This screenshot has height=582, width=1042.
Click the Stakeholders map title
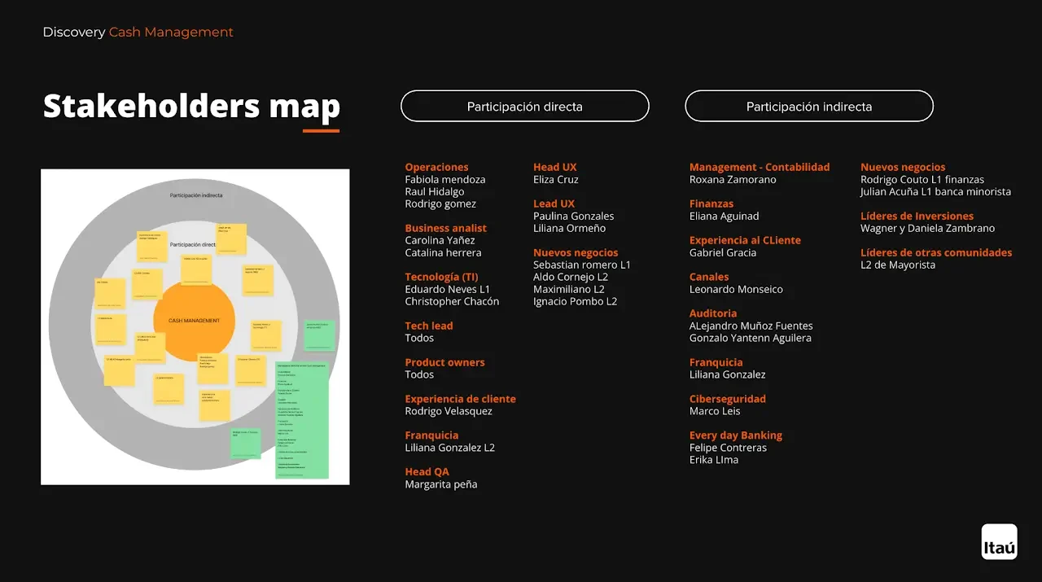pyautogui.click(x=191, y=107)
